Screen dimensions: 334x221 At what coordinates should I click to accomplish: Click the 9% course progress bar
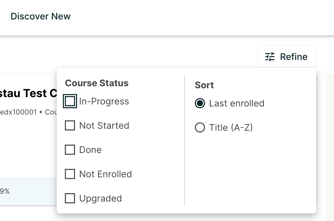point(28,191)
